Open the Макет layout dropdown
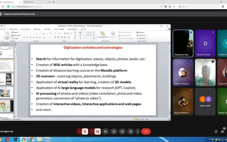The image size is (227, 142). click(x=15, y=32)
